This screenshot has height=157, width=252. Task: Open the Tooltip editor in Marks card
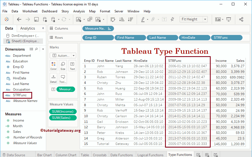(63, 78)
